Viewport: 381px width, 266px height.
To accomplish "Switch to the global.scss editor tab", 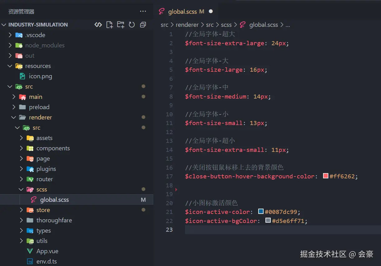I will [182, 12].
